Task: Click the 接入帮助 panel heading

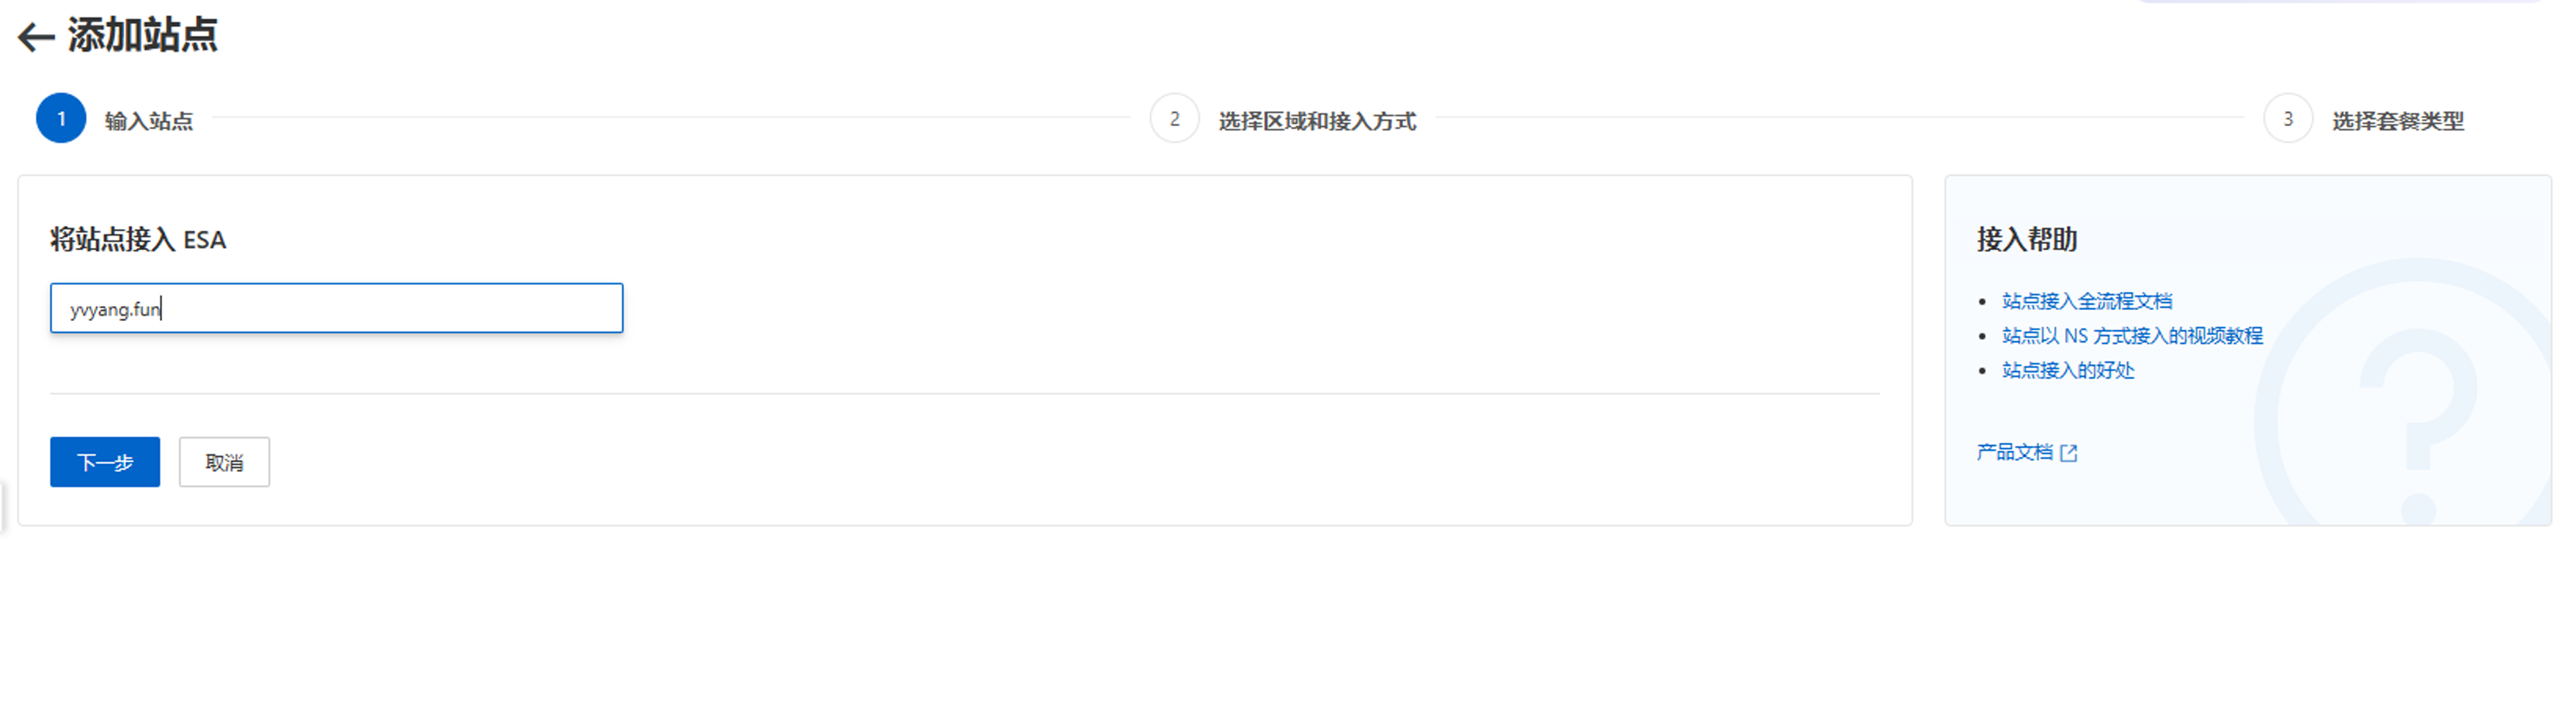Action: [2026, 240]
